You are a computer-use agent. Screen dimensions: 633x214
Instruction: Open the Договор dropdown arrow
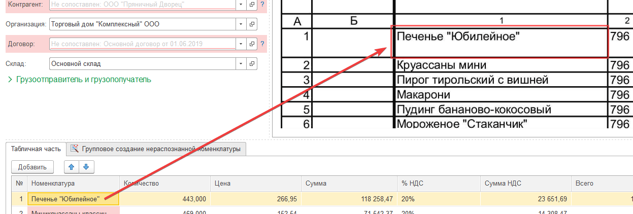pyautogui.click(x=241, y=44)
